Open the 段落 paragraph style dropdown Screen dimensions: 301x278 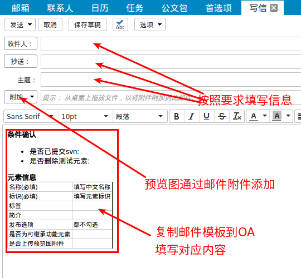pyautogui.click(x=140, y=116)
